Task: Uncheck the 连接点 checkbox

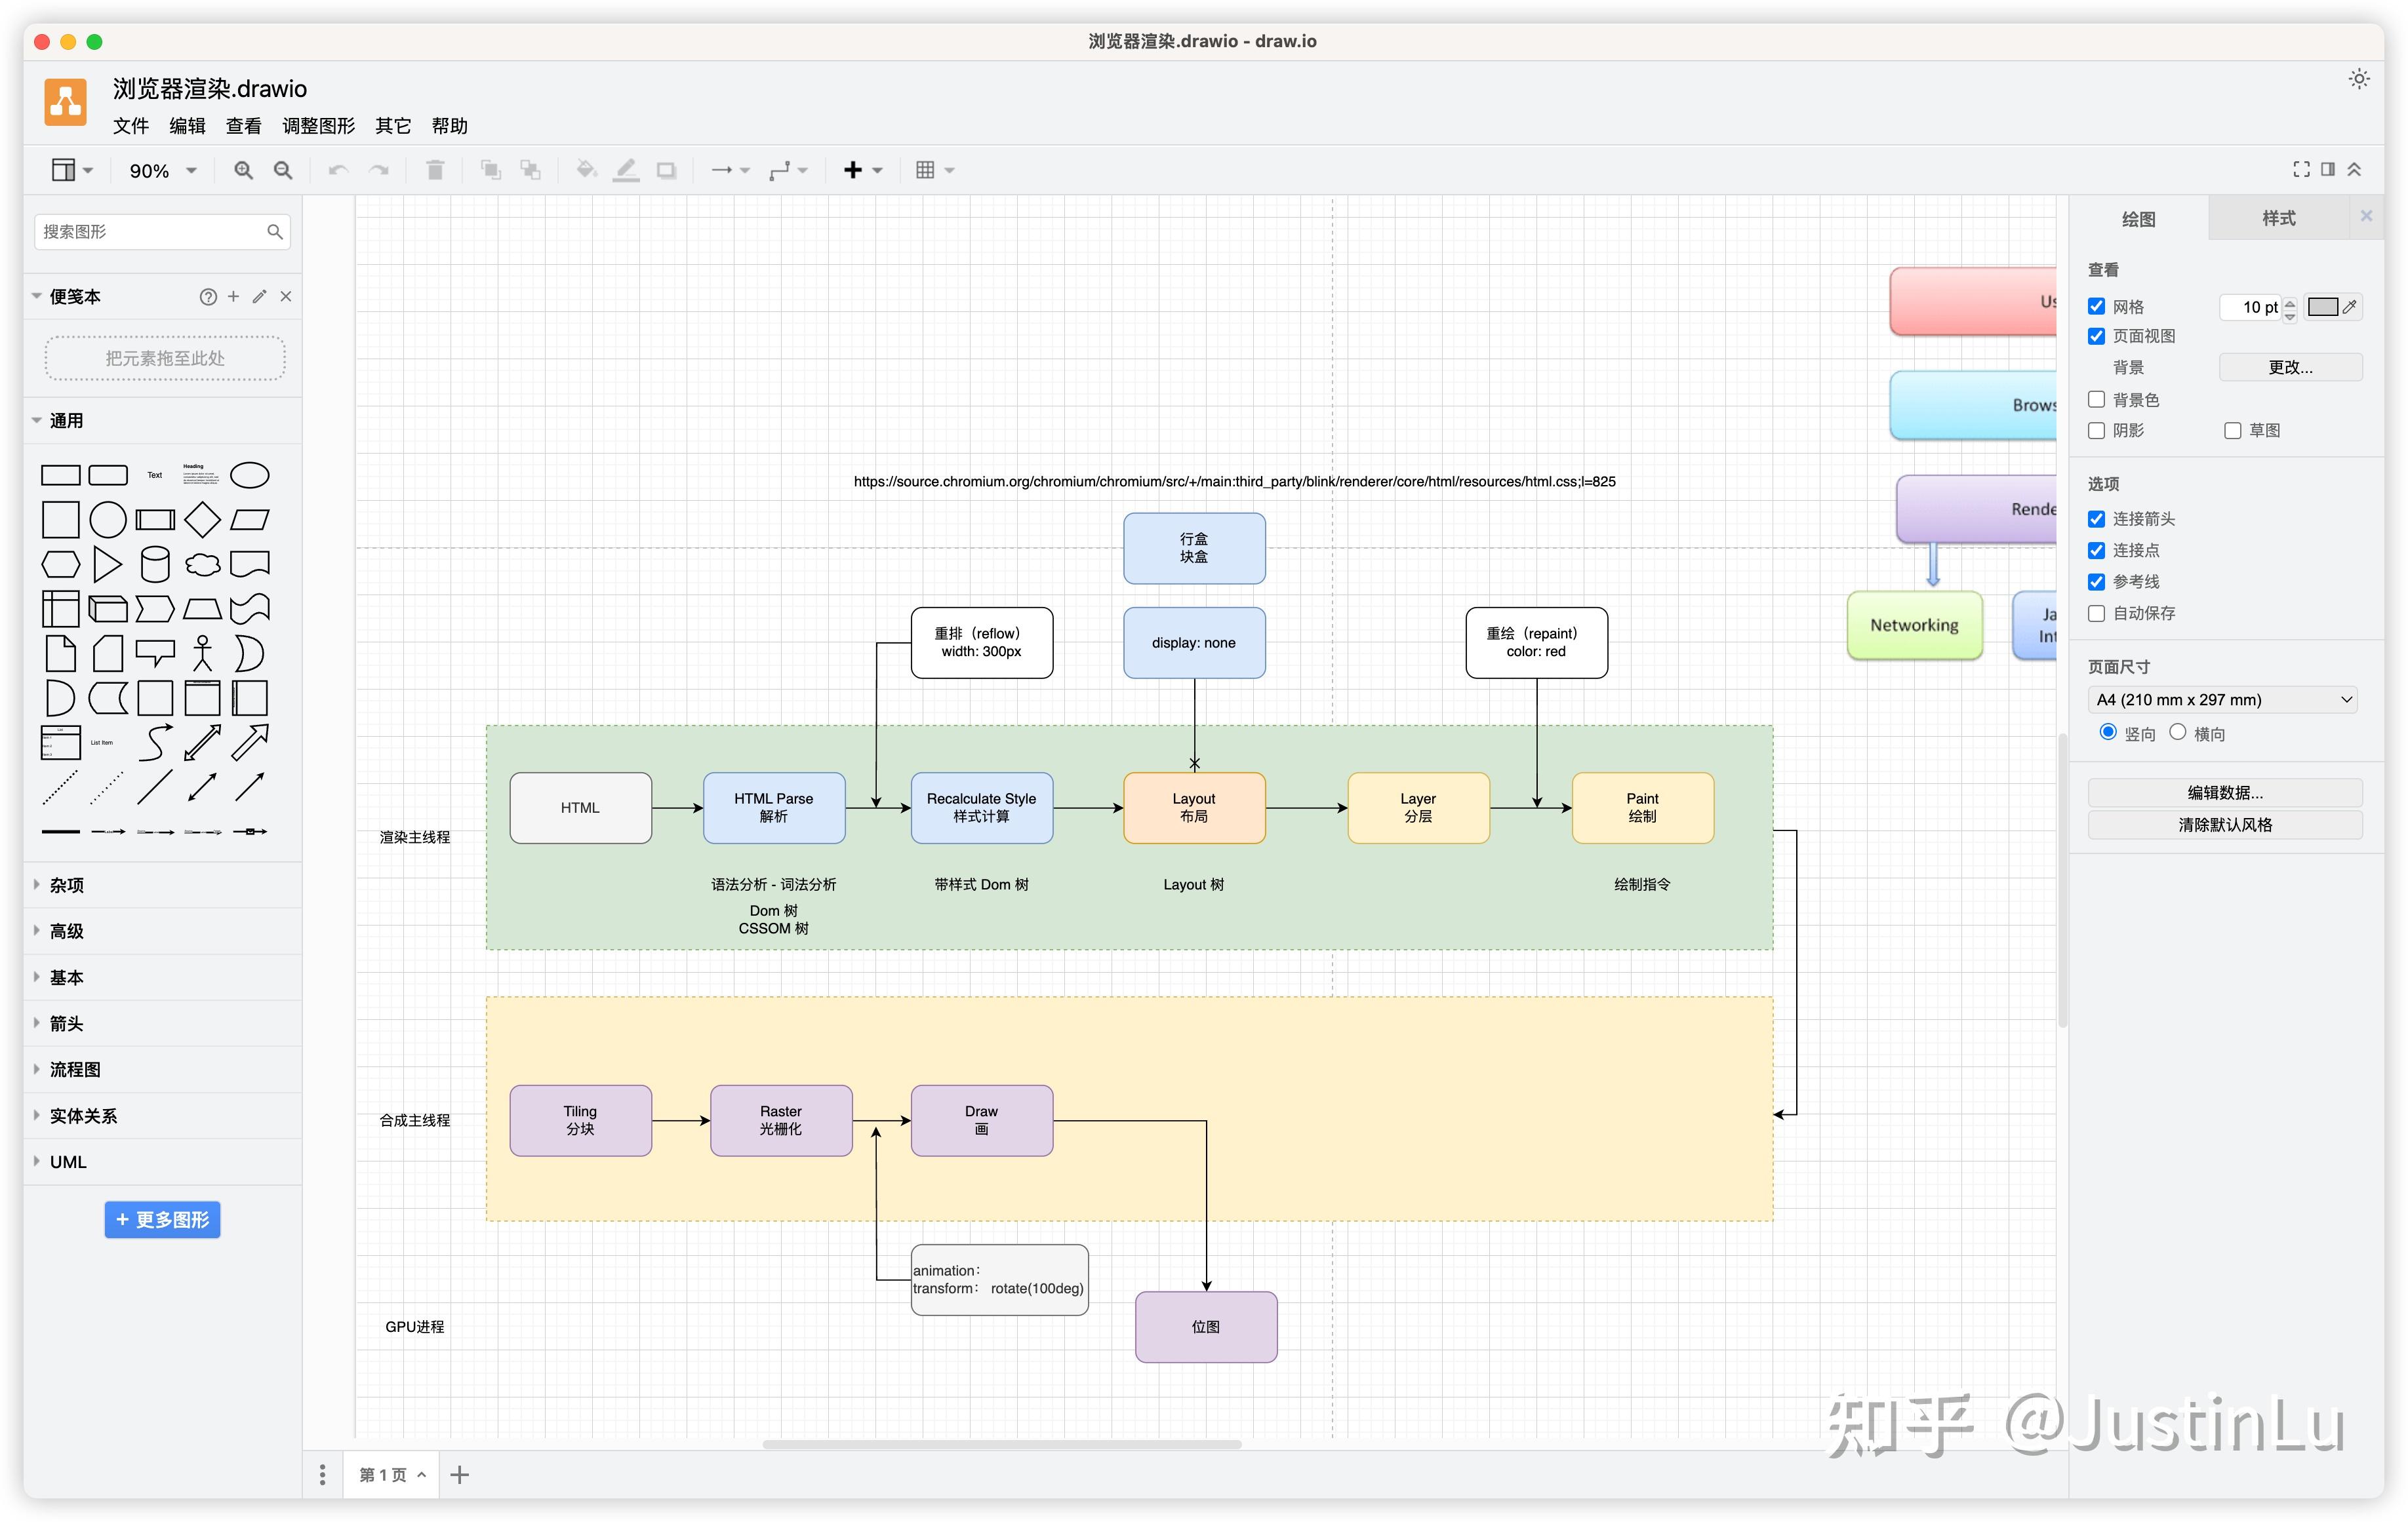Action: (2096, 551)
